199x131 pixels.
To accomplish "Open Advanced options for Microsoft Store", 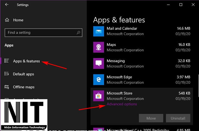I will pos(122,104).
